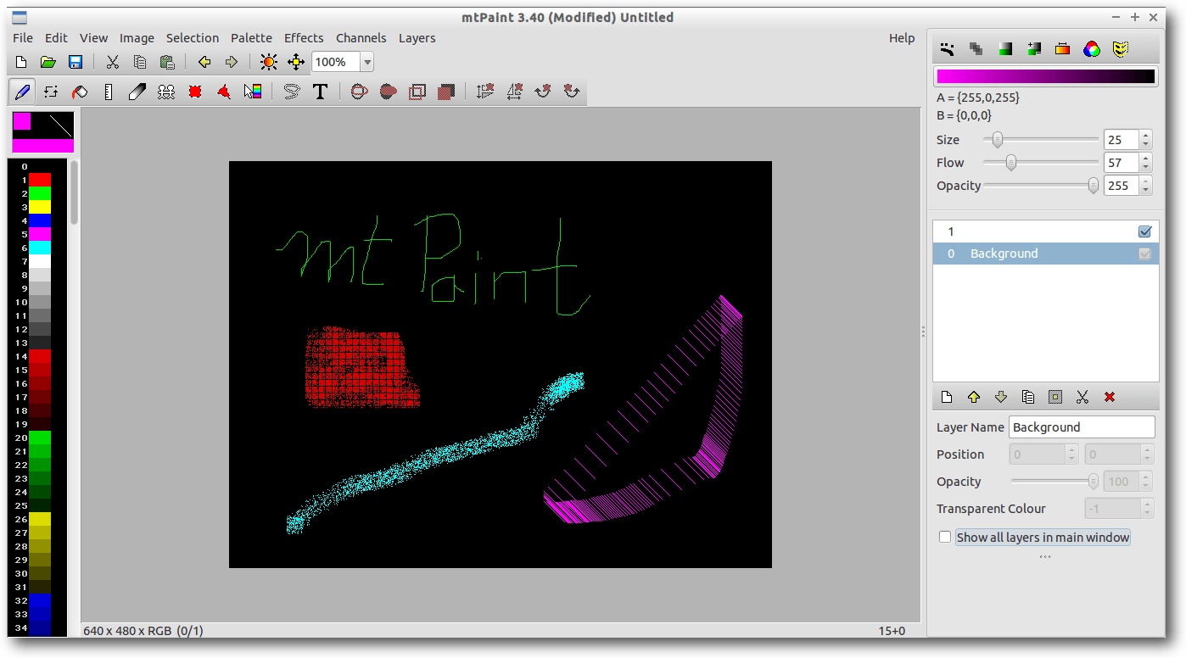Toggle Tint mode in the settings toolbar
This screenshot has height=658, width=1186.
pyautogui.click(x=1005, y=49)
